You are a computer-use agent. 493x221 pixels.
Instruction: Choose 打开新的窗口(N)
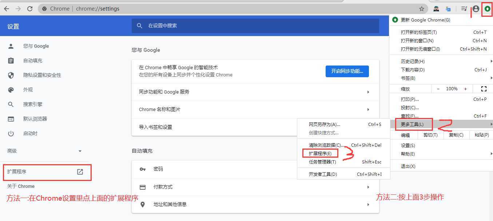pos(441,41)
